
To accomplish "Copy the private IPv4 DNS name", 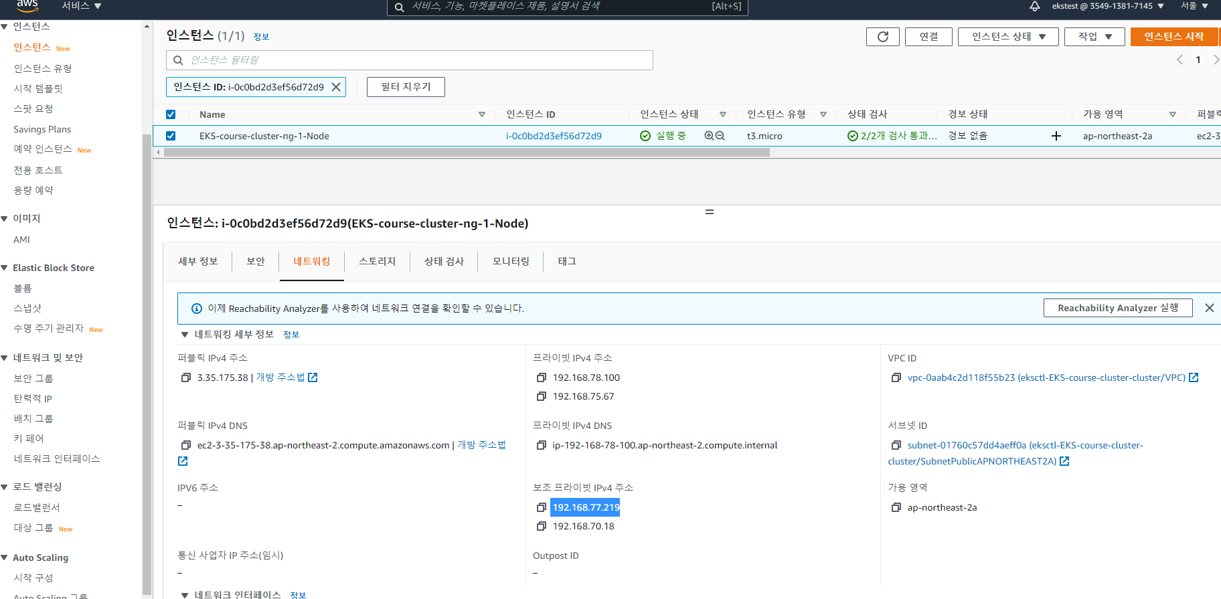I will pyautogui.click(x=542, y=445).
